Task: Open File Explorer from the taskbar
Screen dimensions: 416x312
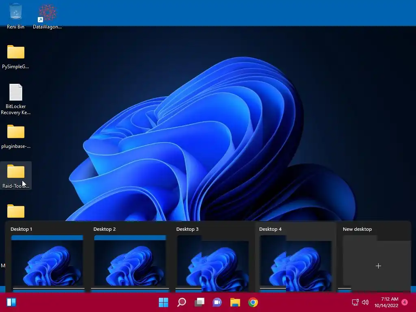Action: [x=235, y=302]
